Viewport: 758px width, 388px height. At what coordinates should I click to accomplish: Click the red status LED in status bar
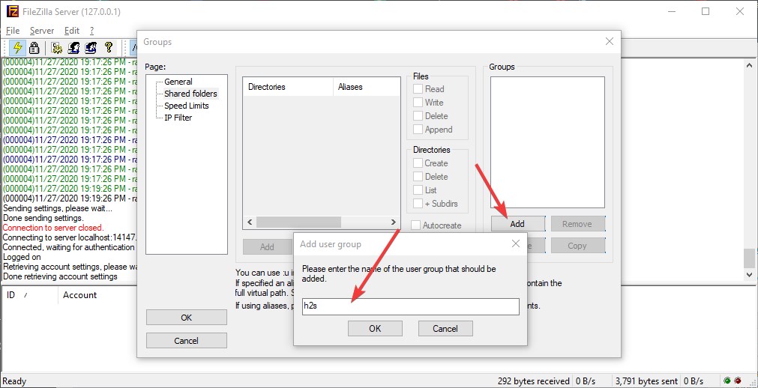pyautogui.click(x=738, y=381)
